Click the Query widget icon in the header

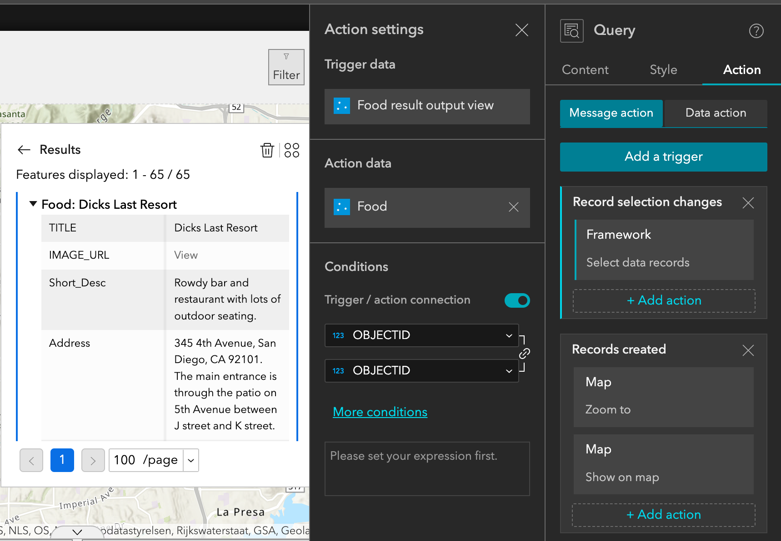[x=571, y=30]
